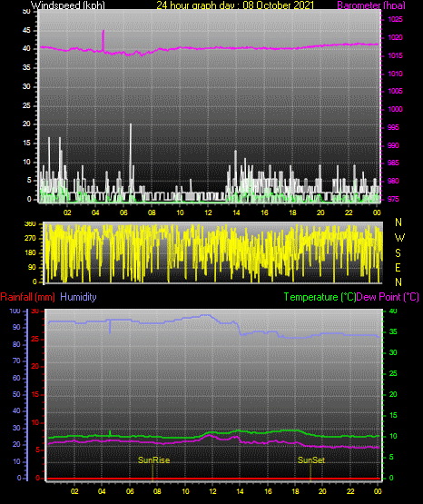Click the 1000 barometer scale value
Screen dimensions: 423x504
[395, 109]
